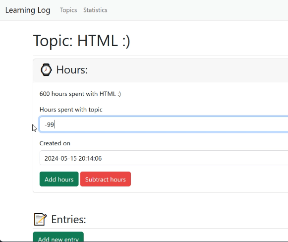Go to the Topics page
The image size is (288, 242).
pos(68,10)
